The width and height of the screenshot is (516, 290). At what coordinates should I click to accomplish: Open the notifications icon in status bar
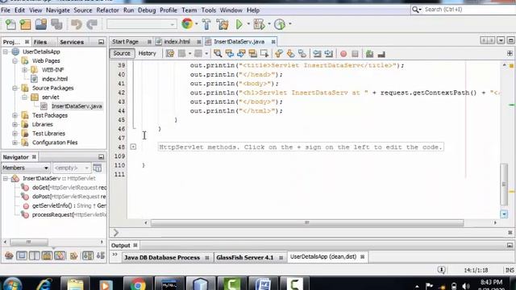click(x=441, y=270)
